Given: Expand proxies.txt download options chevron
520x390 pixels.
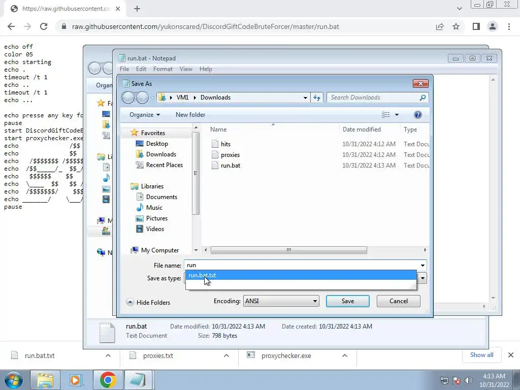Looking at the screenshot, I should pyautogui.click(x=226, y=355).
